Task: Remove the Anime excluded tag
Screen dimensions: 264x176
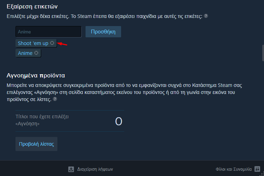Action: click(36, 53)
